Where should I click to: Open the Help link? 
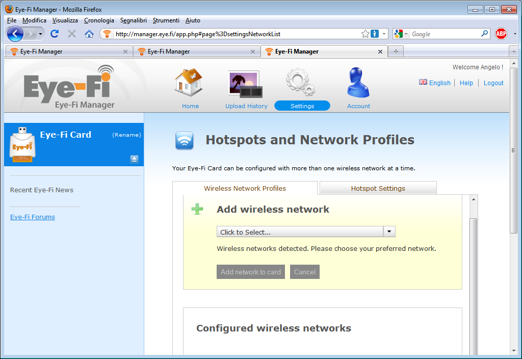point(466,83)
